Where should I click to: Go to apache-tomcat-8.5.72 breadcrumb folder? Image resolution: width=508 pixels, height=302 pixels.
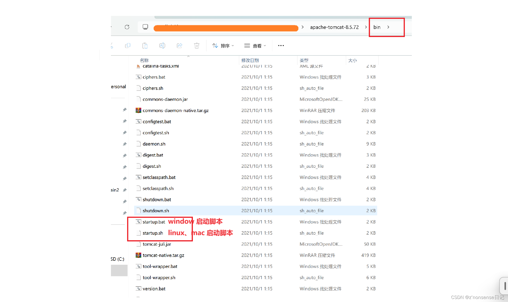coord(334,27)
